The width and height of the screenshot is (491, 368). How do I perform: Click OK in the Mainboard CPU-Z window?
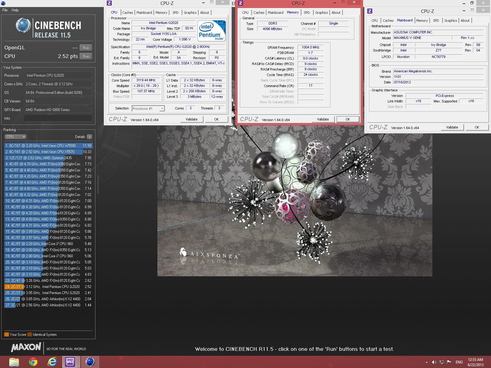click(477, 127)
